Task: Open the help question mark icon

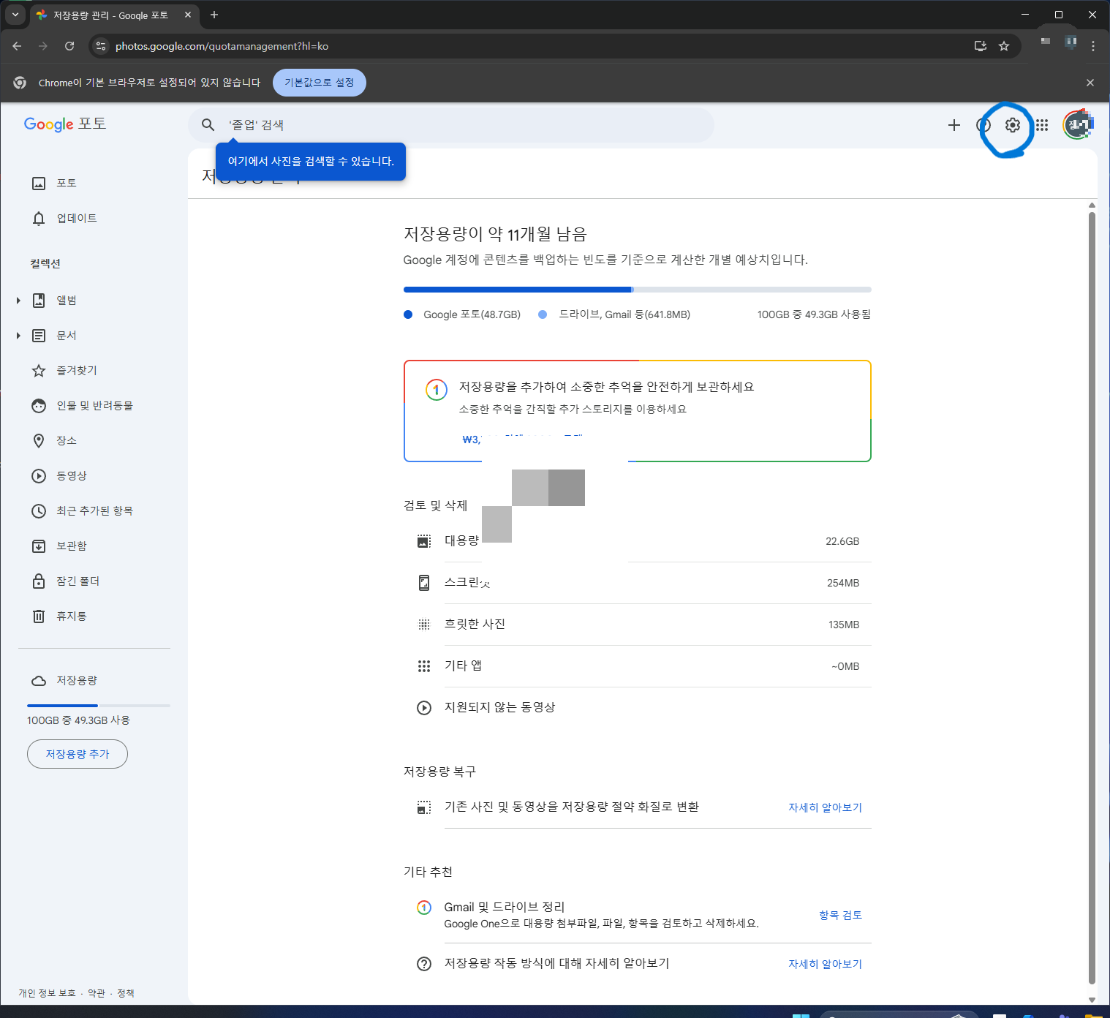Action: click(x=983, y=125)
